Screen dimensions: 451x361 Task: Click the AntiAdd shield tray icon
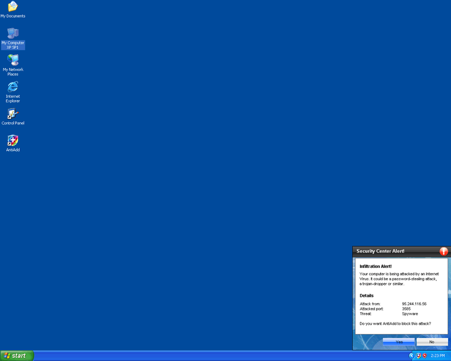pyautogui.click(x=419, y=355)
